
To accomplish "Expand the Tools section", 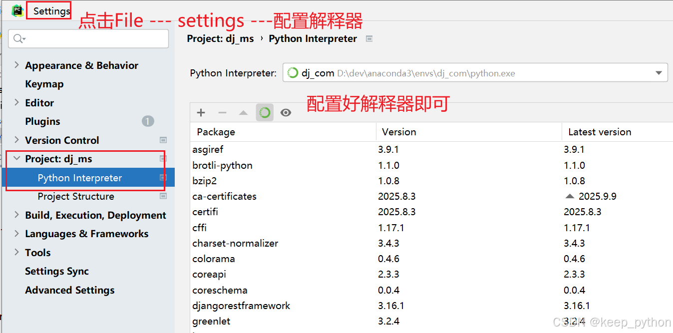I will (x=16, y=252).
